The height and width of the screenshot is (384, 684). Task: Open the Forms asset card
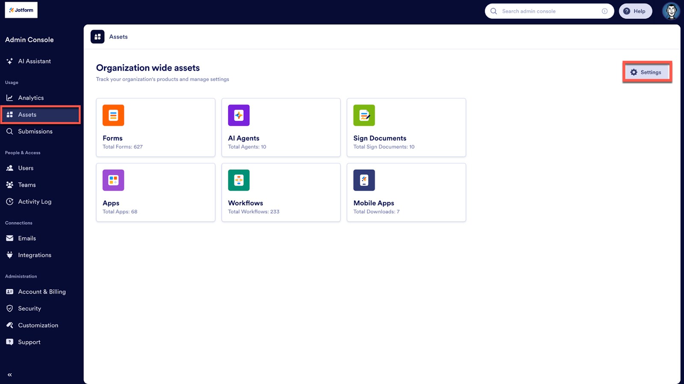coord(156,127)
